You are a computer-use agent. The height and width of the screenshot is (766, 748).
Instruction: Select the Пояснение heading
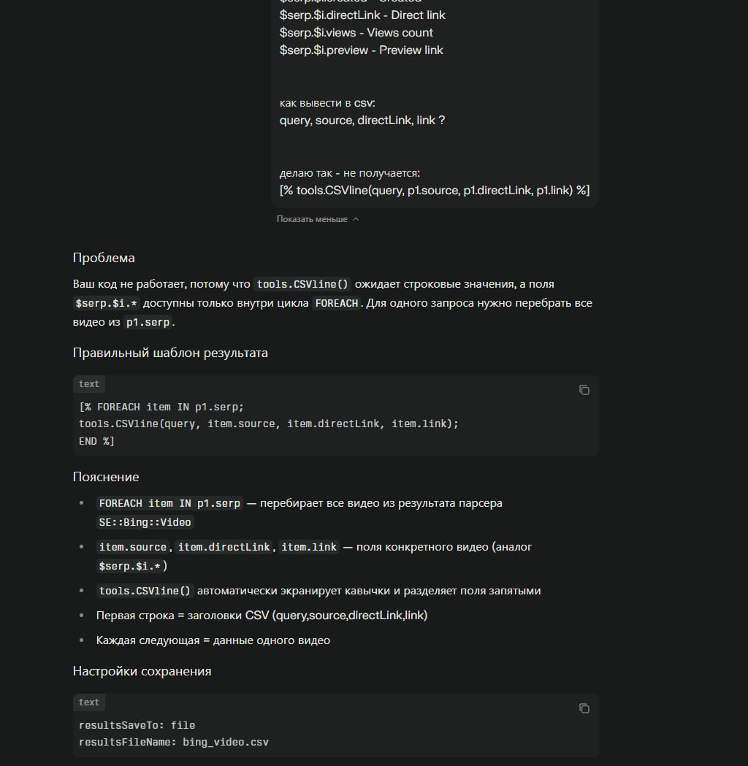pos(105,477)
